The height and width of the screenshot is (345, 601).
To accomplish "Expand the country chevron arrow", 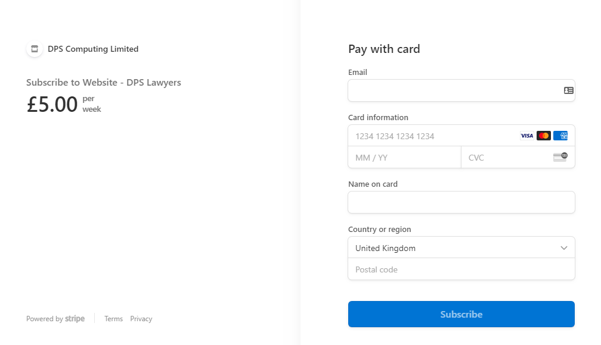I will [x=564, y=248].
